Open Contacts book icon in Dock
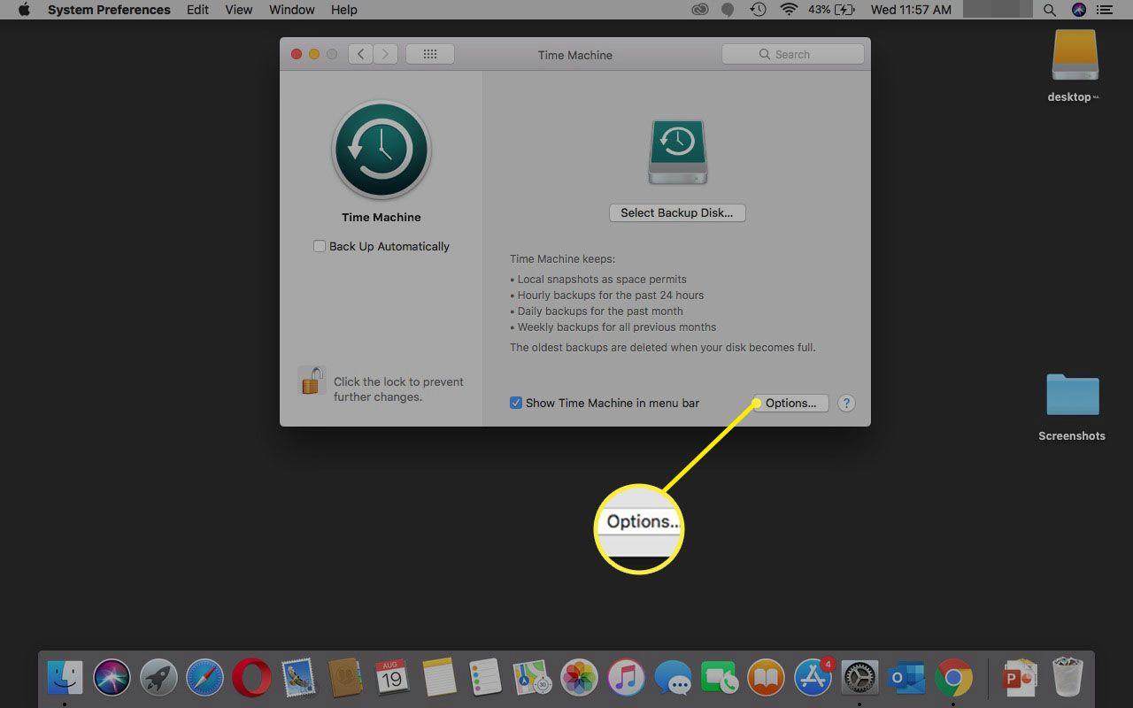 coord(345,678)
